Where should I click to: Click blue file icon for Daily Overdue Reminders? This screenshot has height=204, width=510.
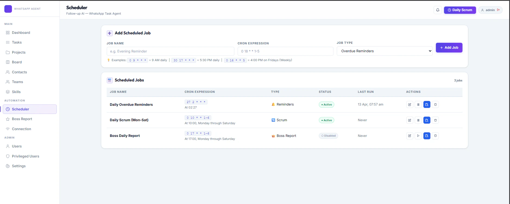[427, 104]
